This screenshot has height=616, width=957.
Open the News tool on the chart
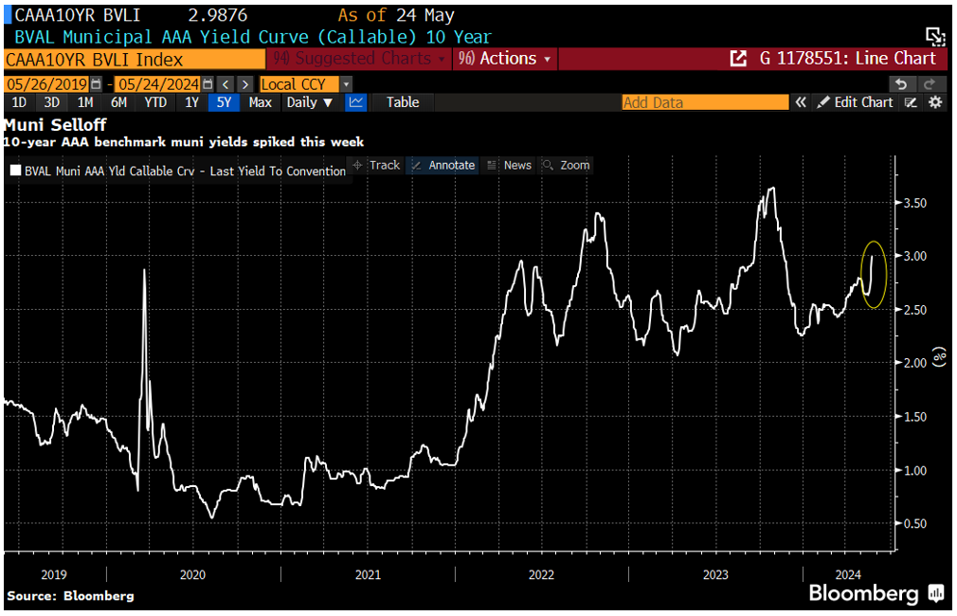coord(515,165)
